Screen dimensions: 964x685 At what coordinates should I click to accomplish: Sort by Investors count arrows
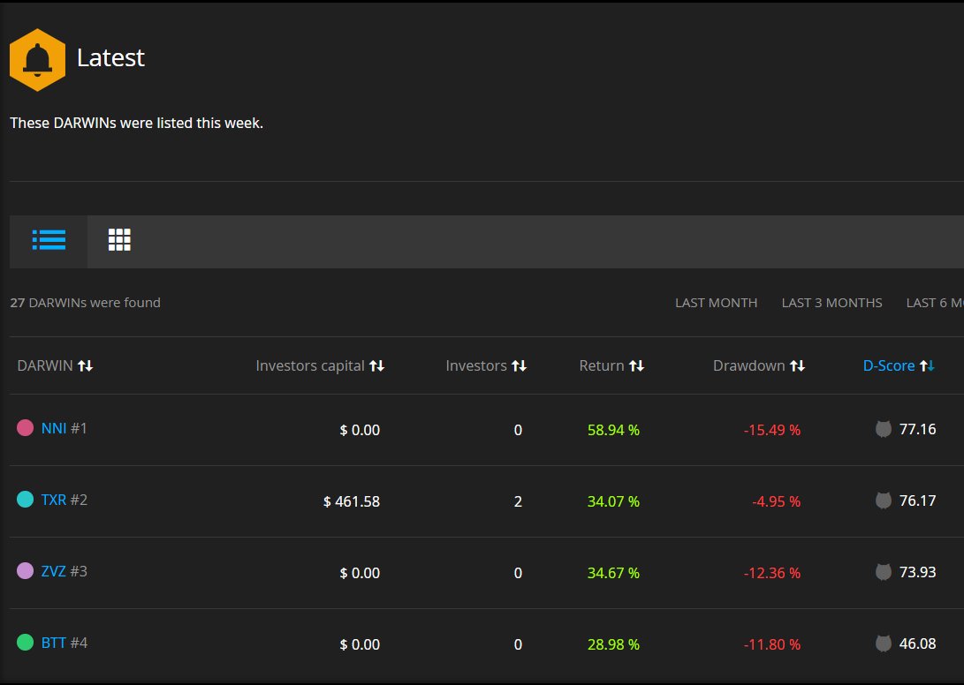click(519, 366)
